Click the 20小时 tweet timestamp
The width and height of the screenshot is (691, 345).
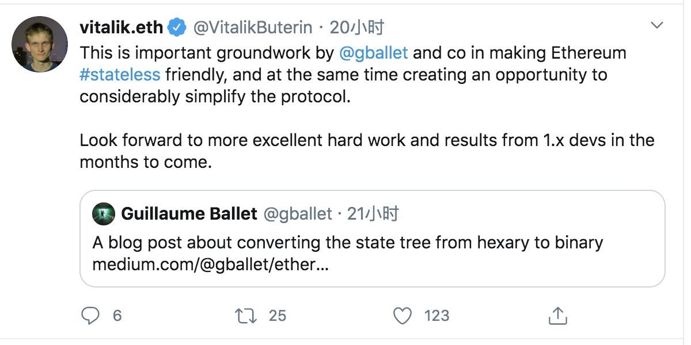click(x=357, y=27)
